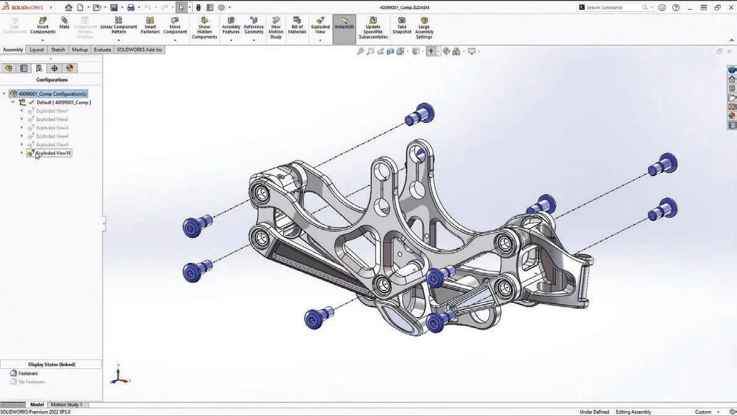Viewport: 737px width, 416px height.
Task: Open Reference Geometry dropdown arrow
Action: (254, 40)
